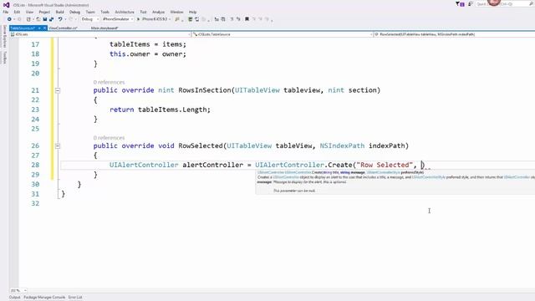Click the open file toolbar icon
The height and width of the screenshot is (301, 535).
38,19
